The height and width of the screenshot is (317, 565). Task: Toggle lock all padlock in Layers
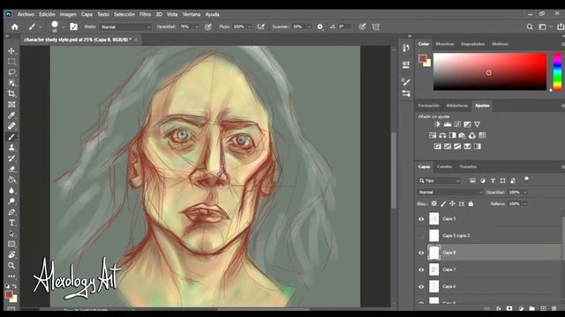[x=471, y=203]
